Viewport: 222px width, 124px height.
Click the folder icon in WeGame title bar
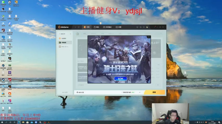click(x=141, y=27)
